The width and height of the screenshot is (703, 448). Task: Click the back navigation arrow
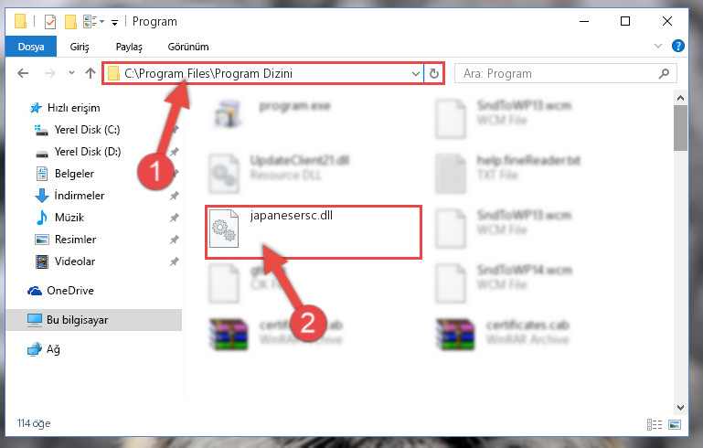[23, 73]
